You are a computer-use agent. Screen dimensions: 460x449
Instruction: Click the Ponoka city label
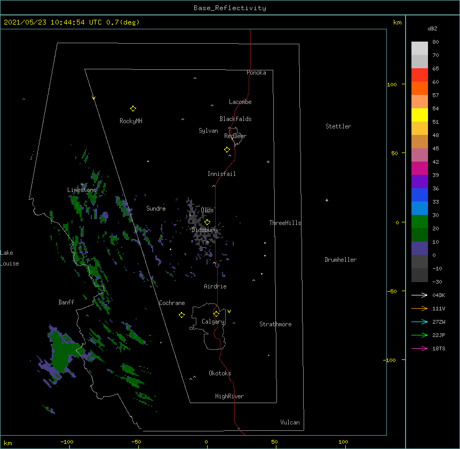256,73
